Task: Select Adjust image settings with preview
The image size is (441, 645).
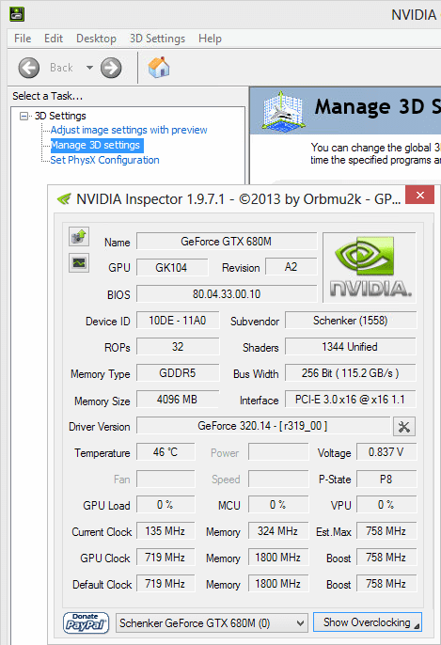Action: point(129,130)
